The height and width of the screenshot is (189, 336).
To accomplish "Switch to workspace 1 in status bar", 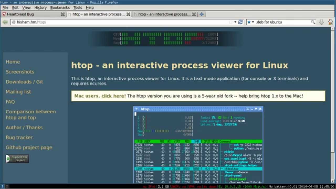I will 2,186.
